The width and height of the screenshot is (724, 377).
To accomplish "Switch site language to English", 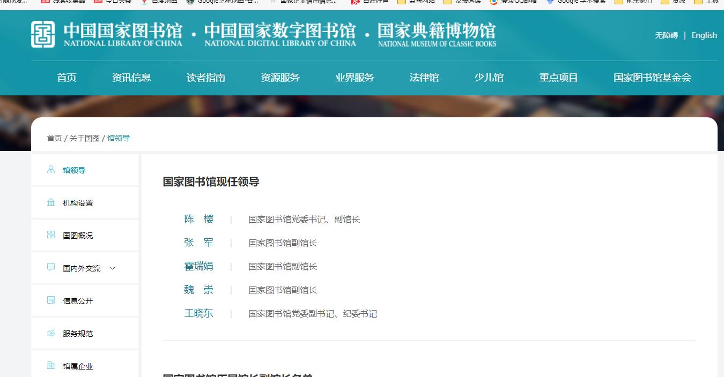I will pos(704,35).
